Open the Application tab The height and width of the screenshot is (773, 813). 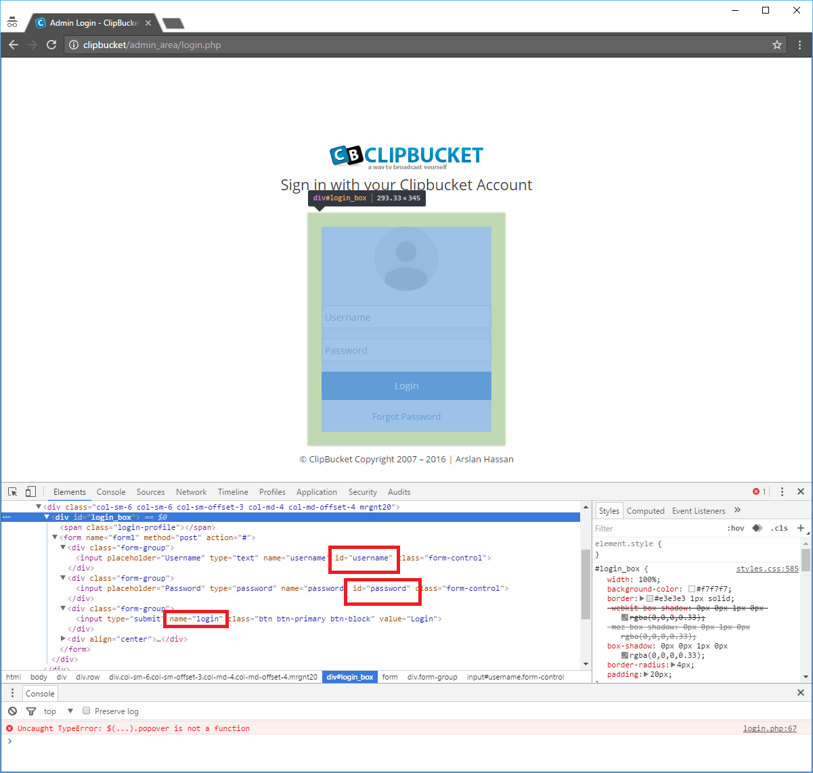pyautogui.click(x=317, y=492)
